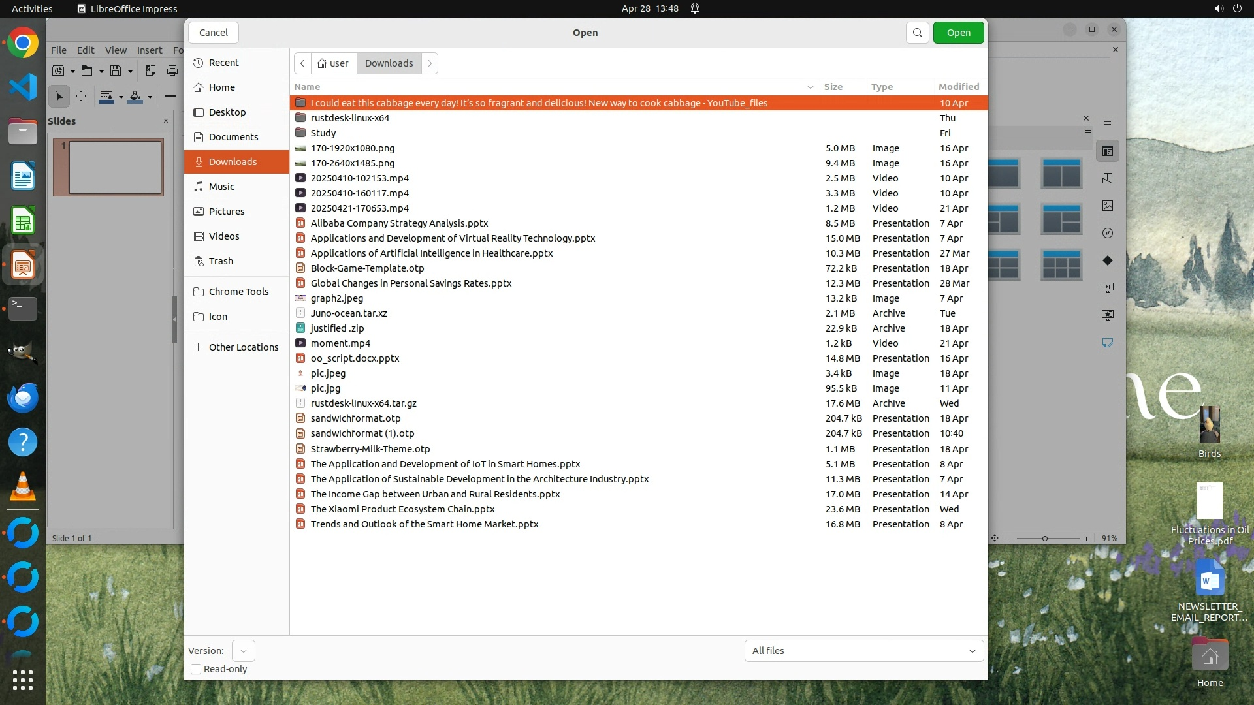Click the search icon in dialog header
Image resolution: width=1254 pixels, height=705 pixels.
(x=917, y=33)
